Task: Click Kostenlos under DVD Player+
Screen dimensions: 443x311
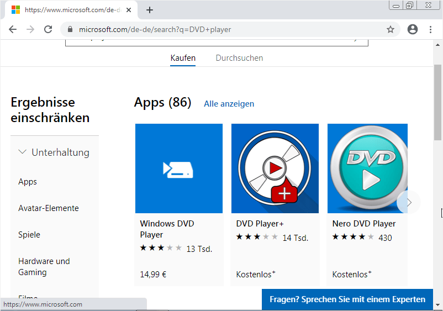Action: [256, 275]
